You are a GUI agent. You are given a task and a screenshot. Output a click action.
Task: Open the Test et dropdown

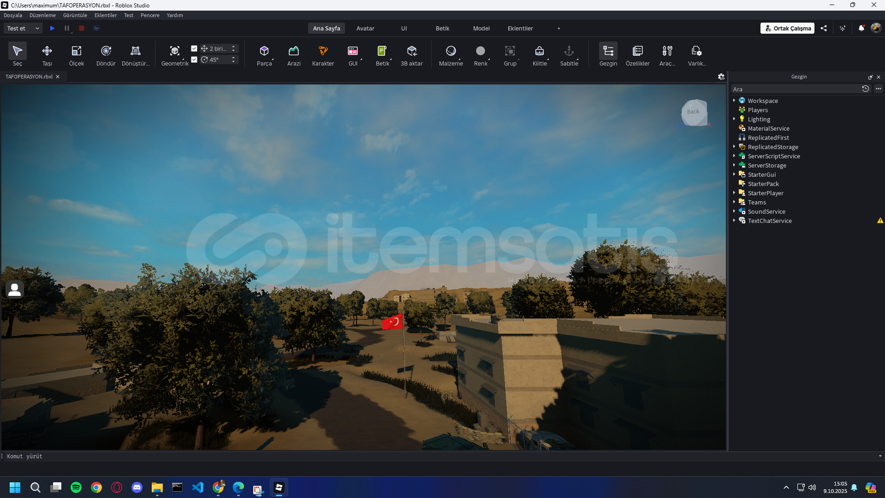click(23, 28)
